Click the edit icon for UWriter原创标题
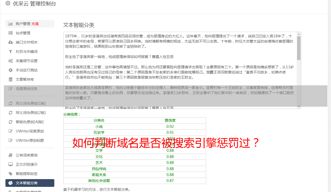 click(x=11, y=140)
